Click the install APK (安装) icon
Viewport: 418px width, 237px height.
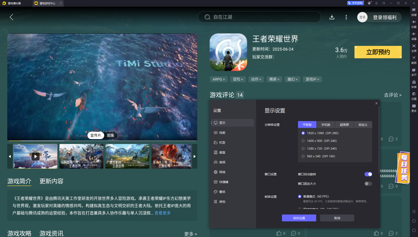coord(414,83)
